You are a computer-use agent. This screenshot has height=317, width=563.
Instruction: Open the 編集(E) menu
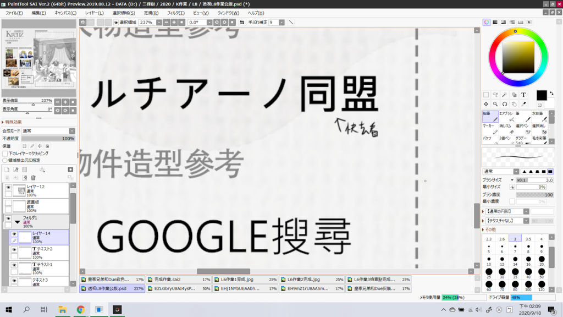[39, 13]
